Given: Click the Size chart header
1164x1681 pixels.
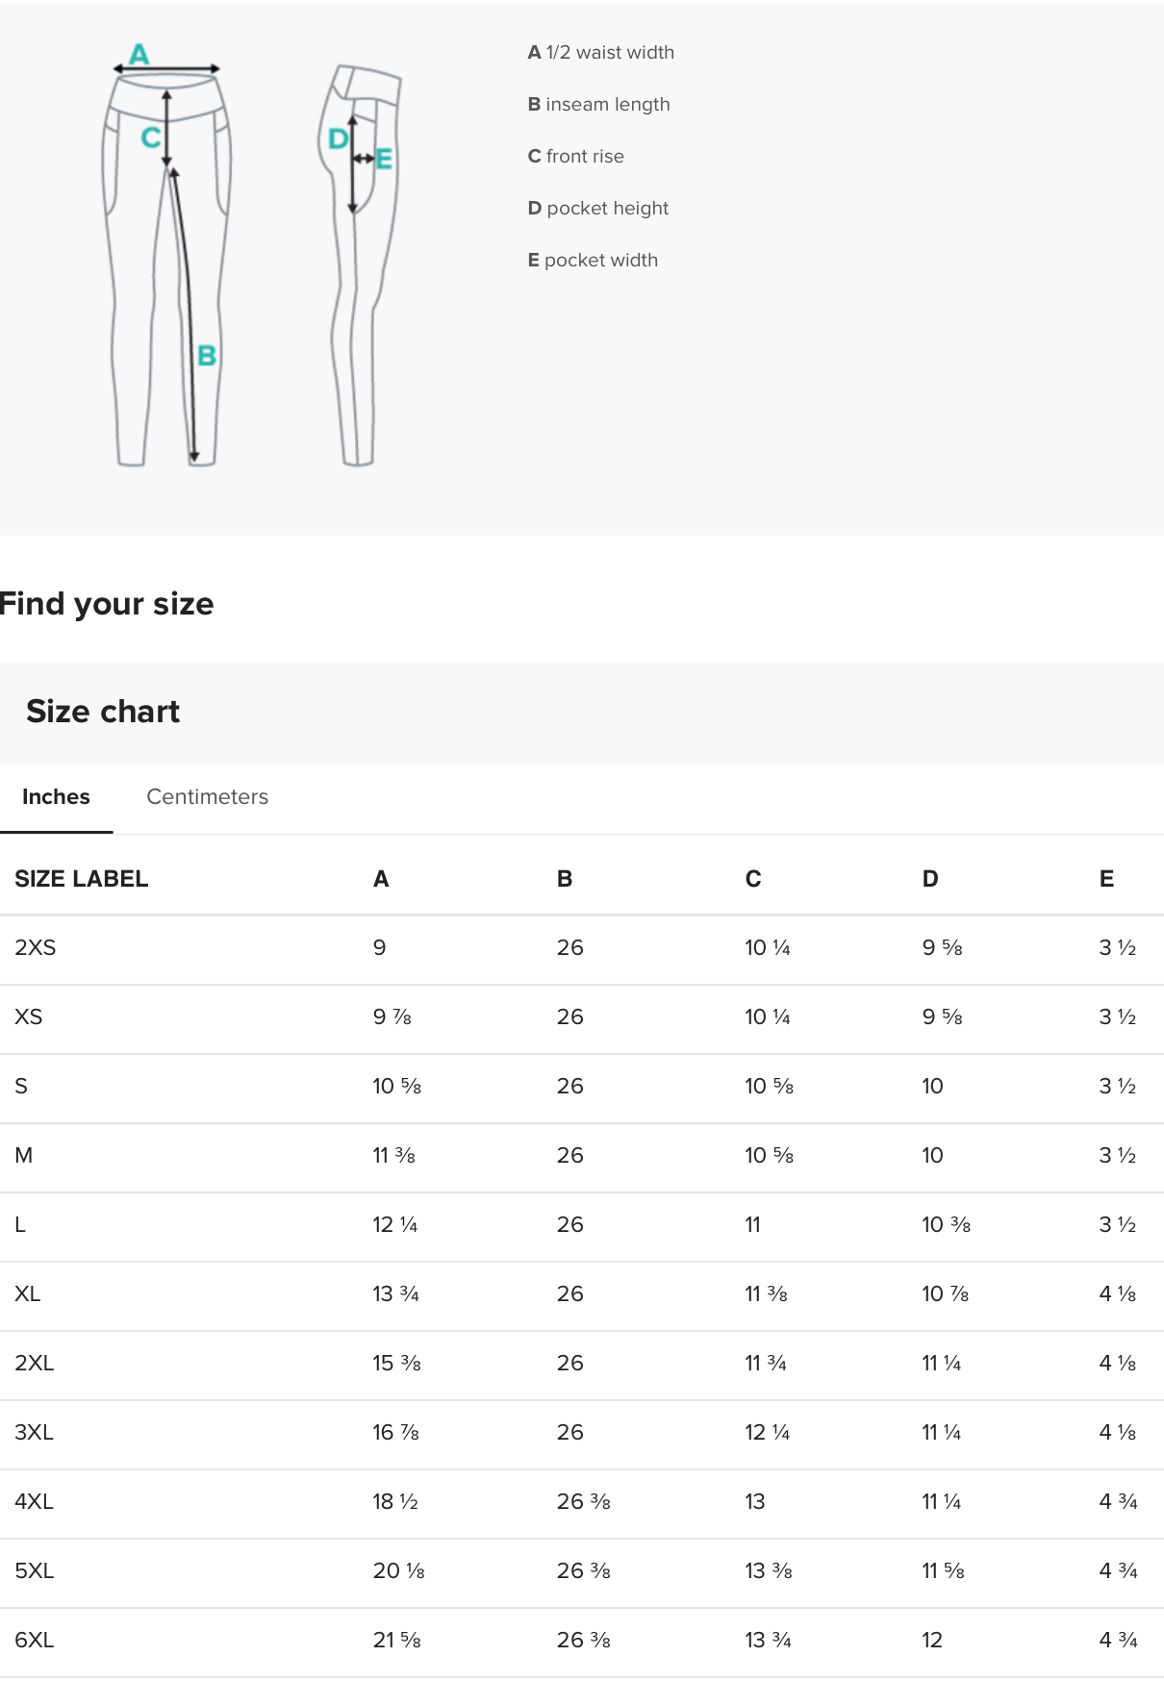Looking at the screenshot, I should tap(103, 711).
